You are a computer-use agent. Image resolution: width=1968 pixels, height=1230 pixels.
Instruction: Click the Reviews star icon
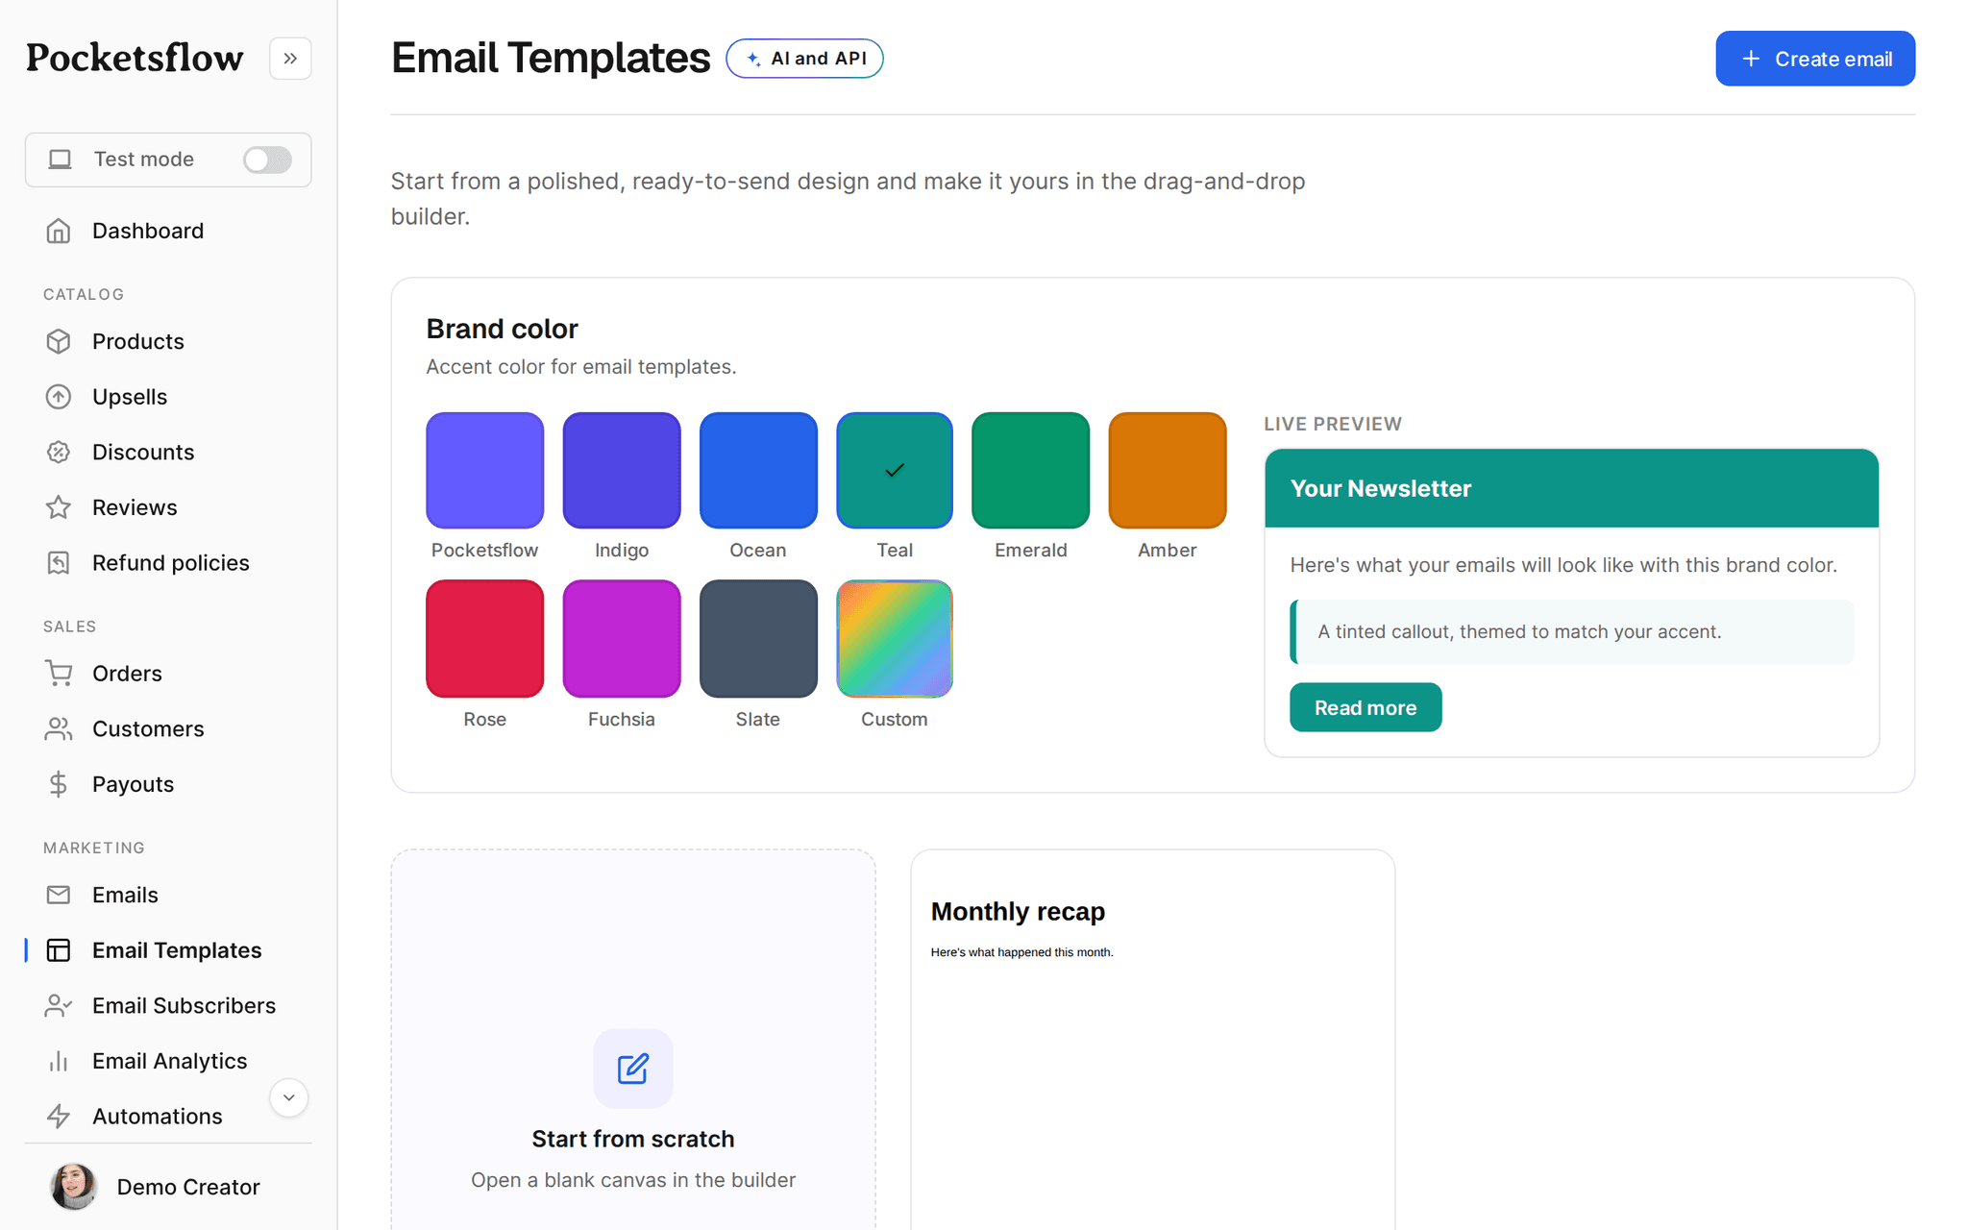pyautogui.click(x=59, y=507)
